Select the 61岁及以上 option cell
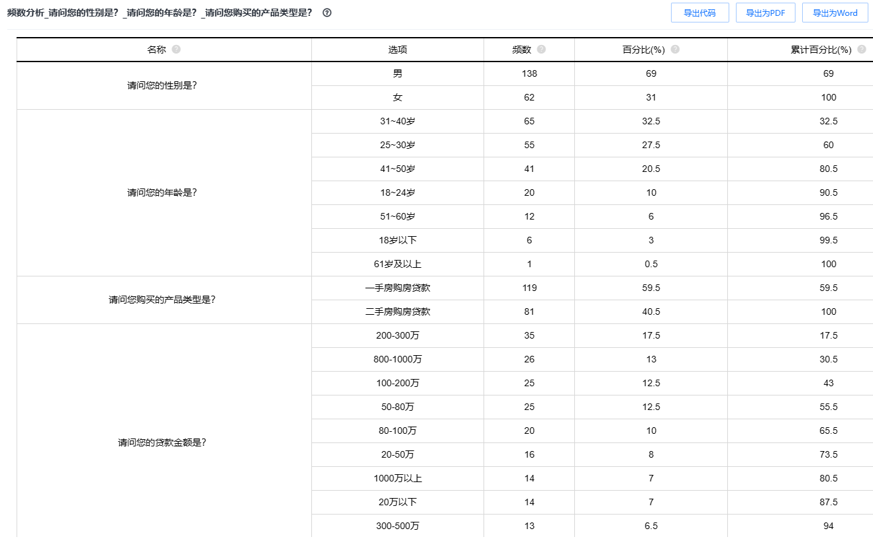This screenshot has height=539, width=873. (397, 264)
